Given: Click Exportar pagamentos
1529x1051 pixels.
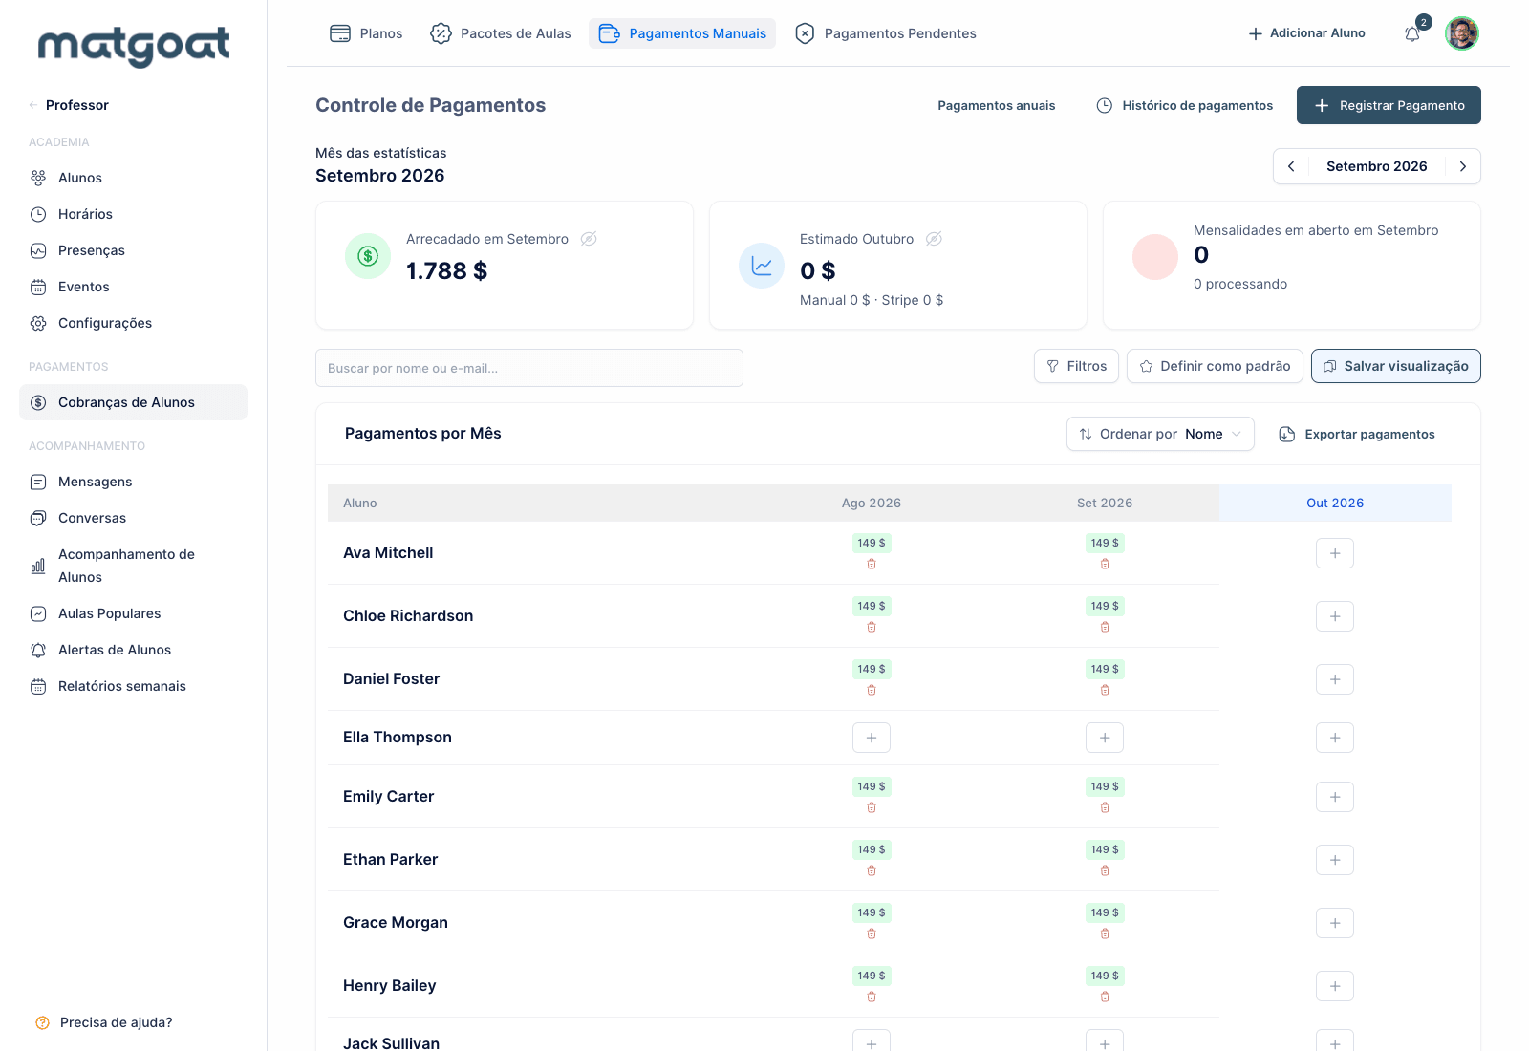Looking at the screenshot, I should coord(1357,434).
